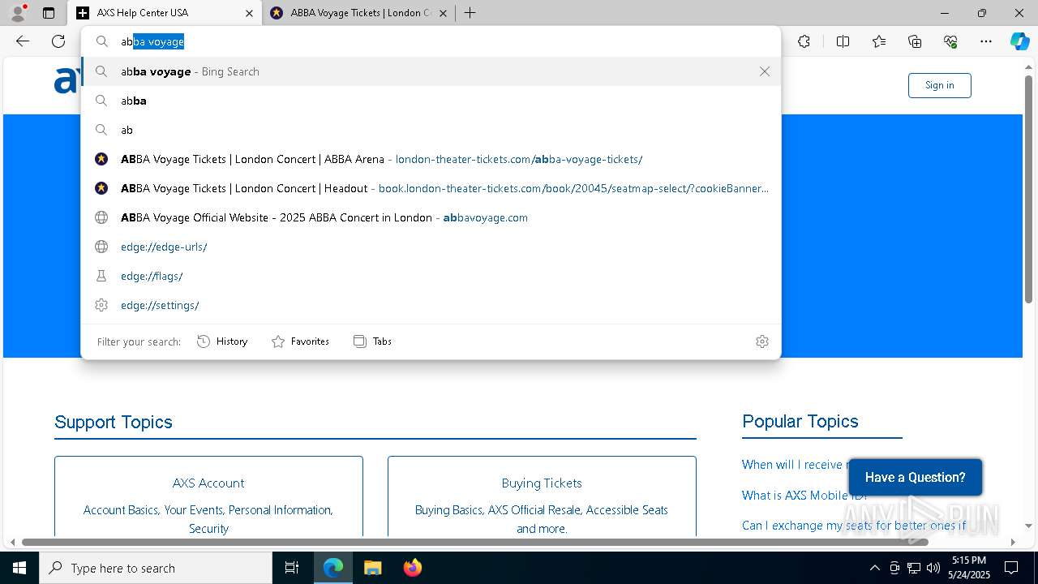Remove the 'abba voyage' suggestion with X
Viewport: 1038px width, 584px height.
(x=765, y=71)
